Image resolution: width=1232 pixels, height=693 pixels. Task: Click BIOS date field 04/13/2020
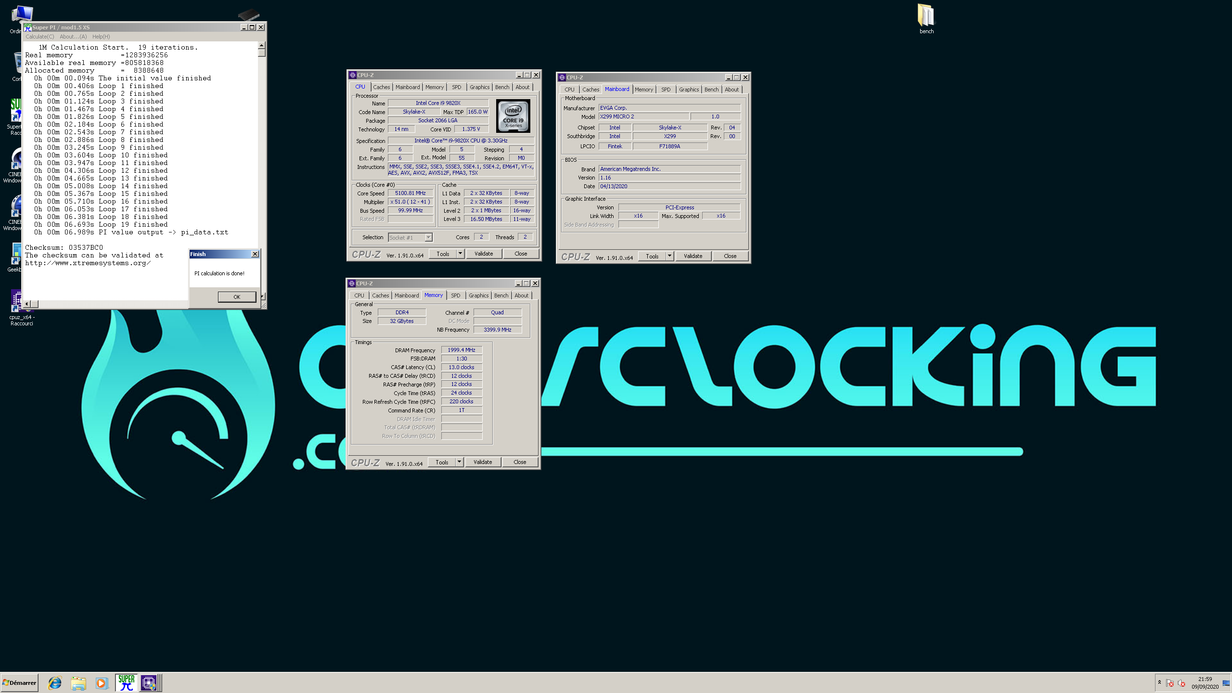click(669, 186)
